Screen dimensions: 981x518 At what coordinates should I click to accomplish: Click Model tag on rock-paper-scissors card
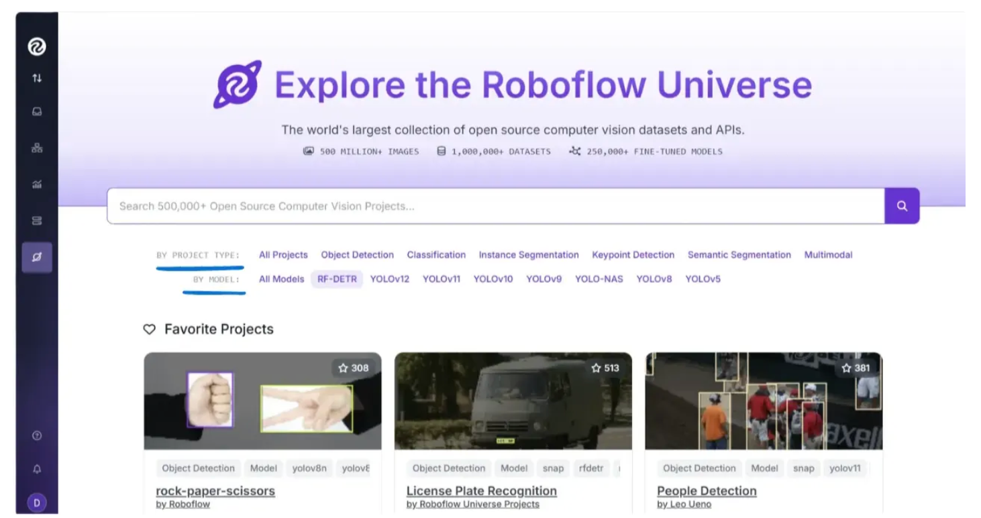263,468
